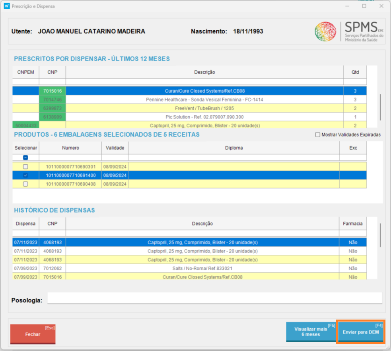Click the histórico de dispensas scrollbar
Image resolution: width=391 pixels, height=351 pixels.
(x=380, y=235)
